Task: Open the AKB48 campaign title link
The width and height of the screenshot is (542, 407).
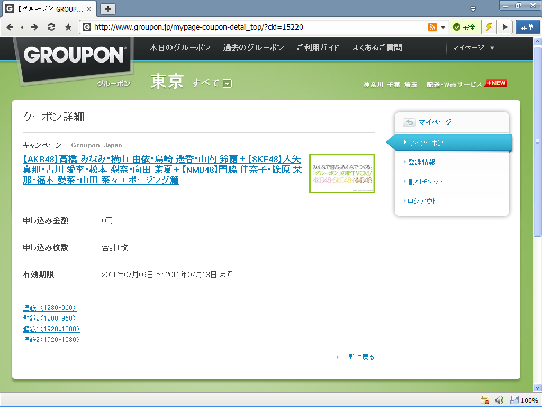Action: point(162,169)
